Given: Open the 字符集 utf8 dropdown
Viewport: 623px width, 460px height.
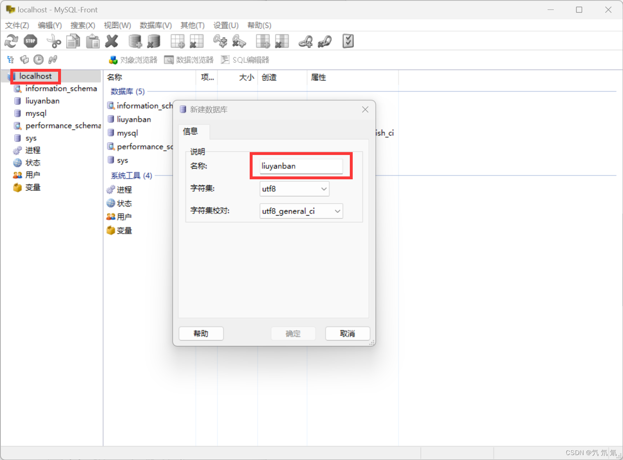Looking at the screenshot, I should click(294, 189).
